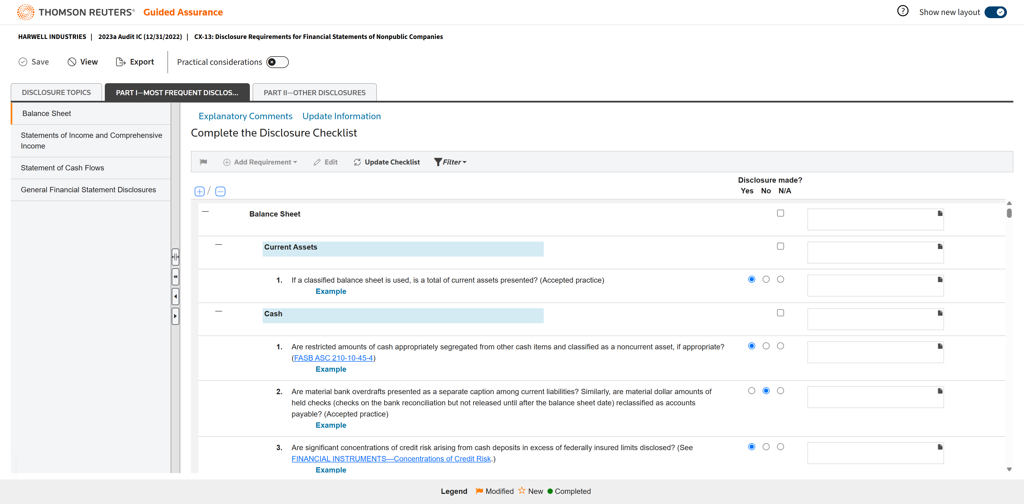The height and width of the screenshot is (504, 1024).
Task: Click panel splitter collapse-left double arrow
Action: coord(175,277)
